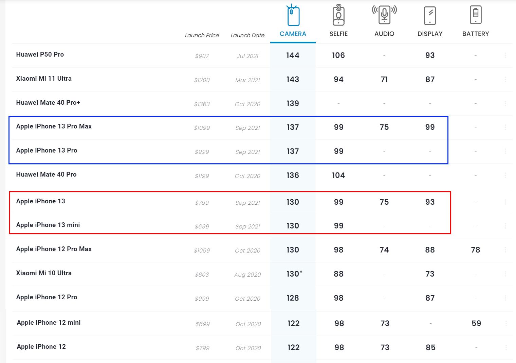Open three-dot menu for Xiaomi Mi 11 Ultra
516x363 pixels.
(x=505, y=79)
